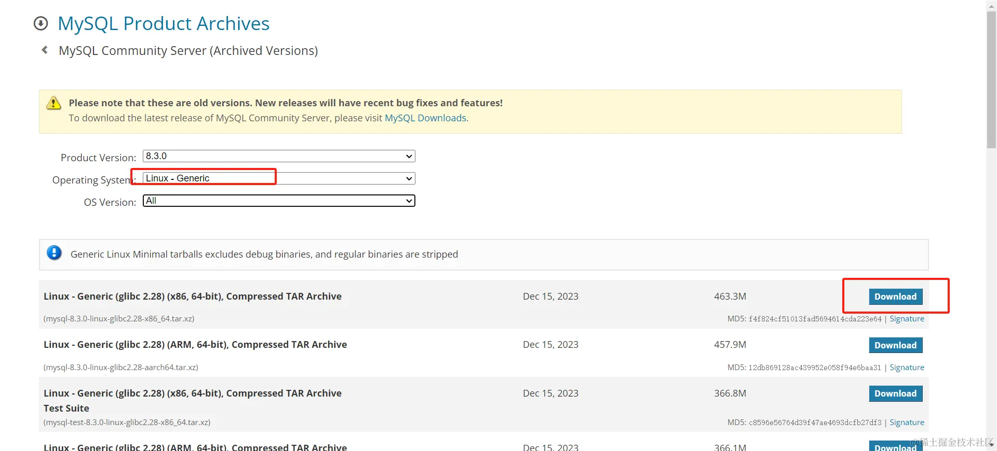Download the ARM 366.1M archive at bottom
997x451 pixels.
point(896,446)
